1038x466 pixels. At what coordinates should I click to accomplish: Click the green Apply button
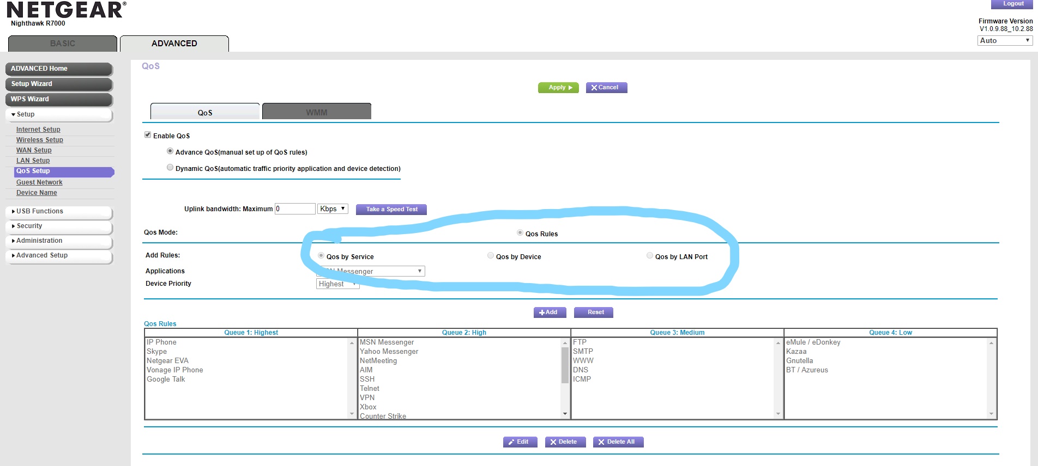558,88
